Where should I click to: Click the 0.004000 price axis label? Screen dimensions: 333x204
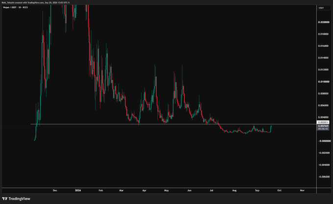(x=324, y=117)
